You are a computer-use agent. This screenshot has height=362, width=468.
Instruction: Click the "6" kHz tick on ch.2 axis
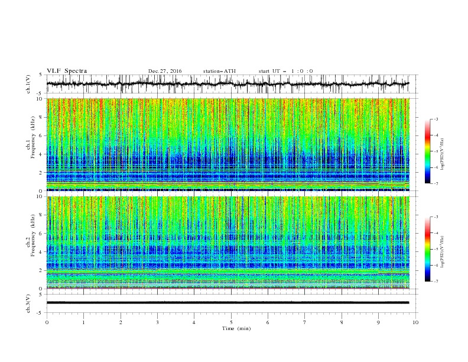tap(42, 234)
